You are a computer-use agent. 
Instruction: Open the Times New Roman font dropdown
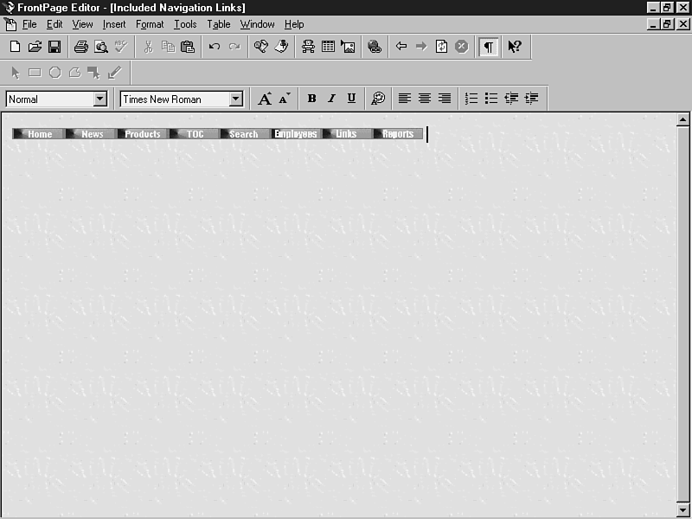pos(235,99)
